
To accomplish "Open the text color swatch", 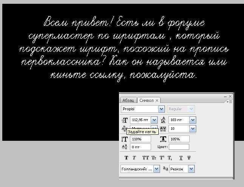I will coord(179,147).
